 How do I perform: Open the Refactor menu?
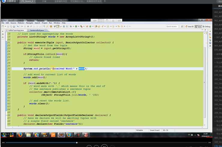(x=21, y=23)
